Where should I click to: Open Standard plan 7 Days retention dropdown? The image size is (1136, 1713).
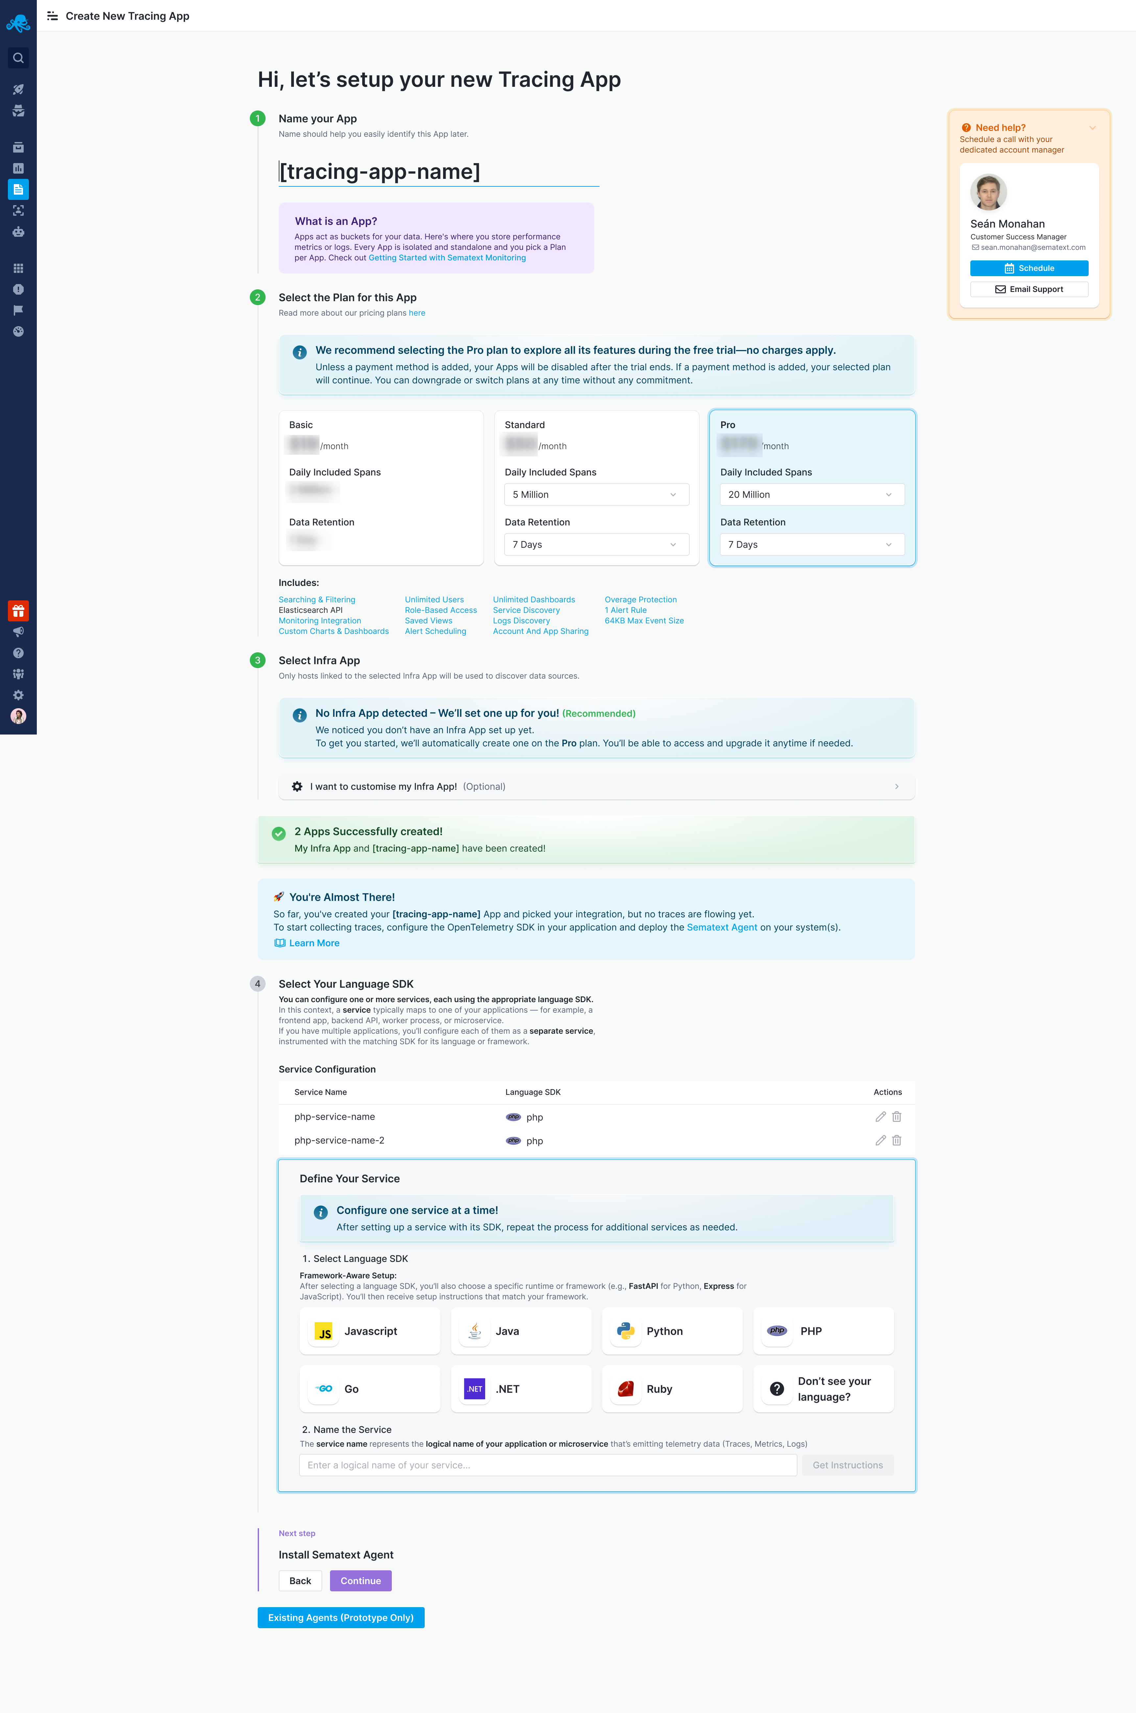(x=596, y=544)
